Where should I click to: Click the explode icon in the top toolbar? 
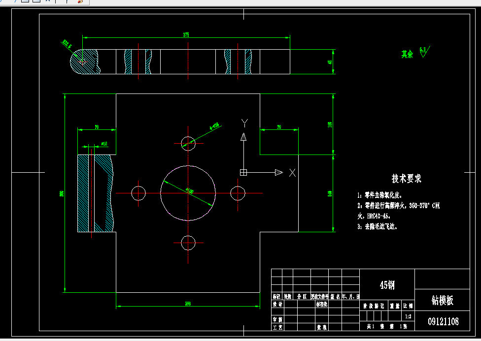80,1
